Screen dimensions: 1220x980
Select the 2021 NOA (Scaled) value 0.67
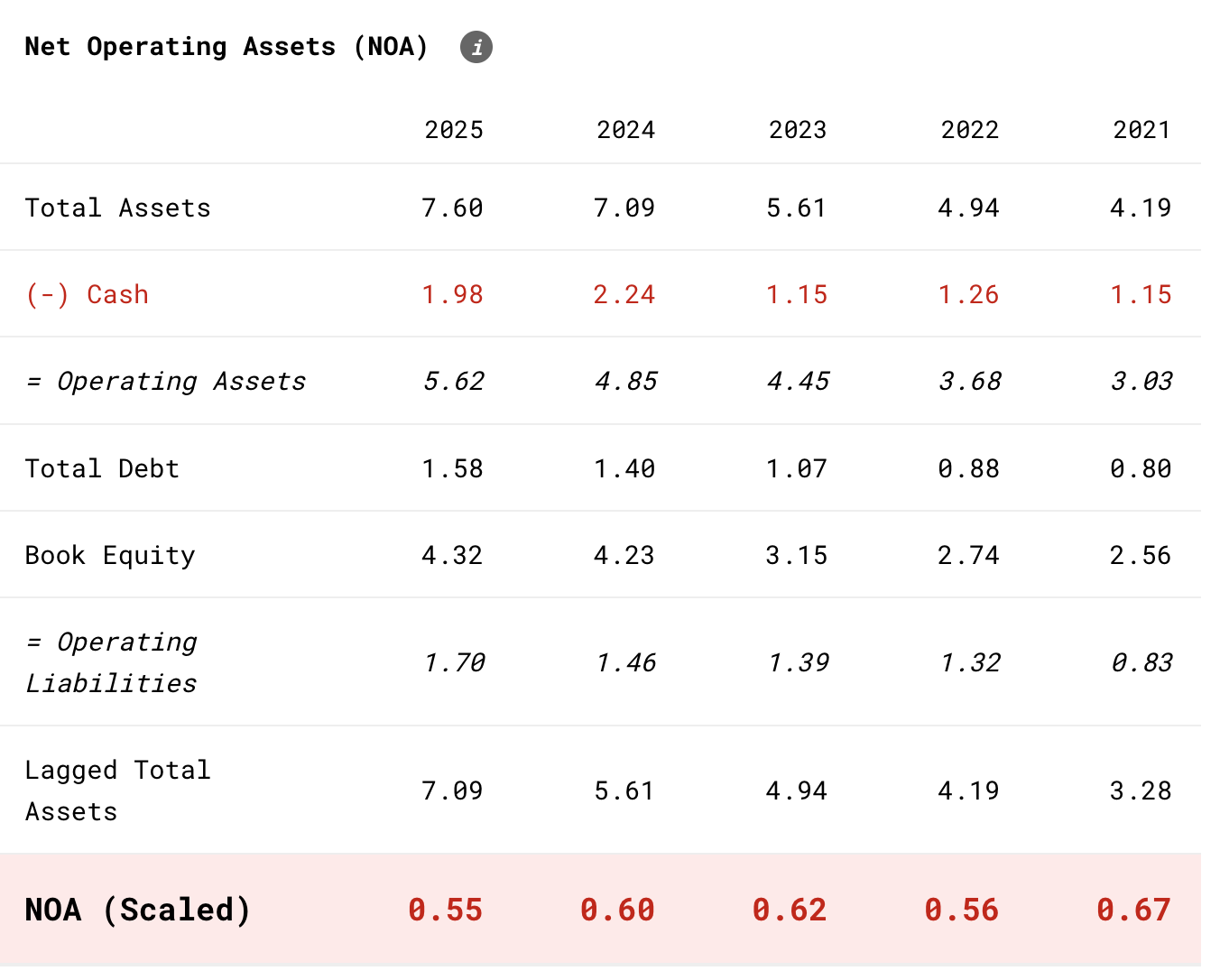click(1133, 910)
